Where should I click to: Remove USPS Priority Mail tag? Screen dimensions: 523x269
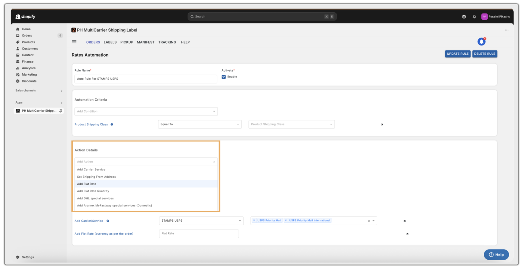[254, 221]
